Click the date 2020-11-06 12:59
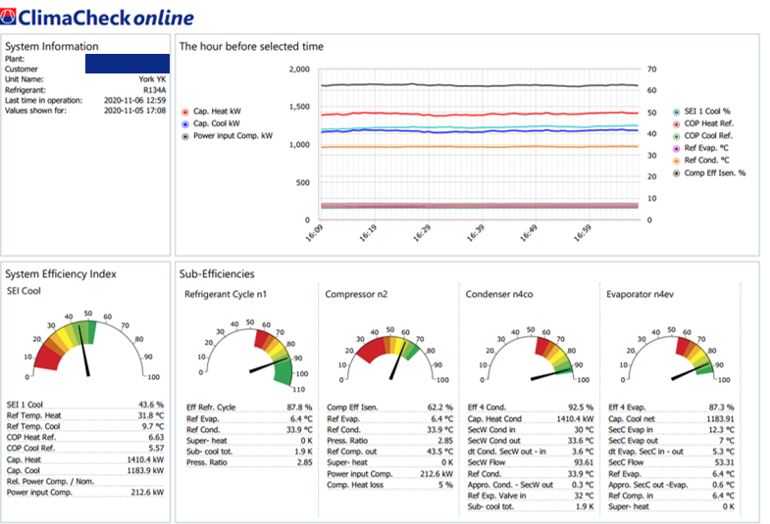 click(x=135, y=101)
